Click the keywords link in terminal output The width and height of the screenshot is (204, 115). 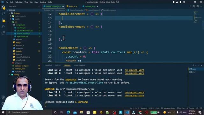pyautogui.click(x=71, y=80)
